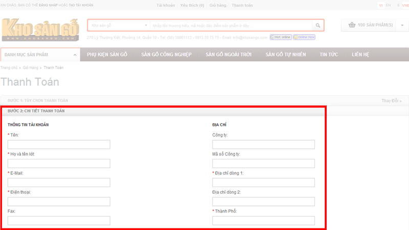This screenshot has height=230, width=409.
Task: Switch language to VI
Action: tap(380, 5)
